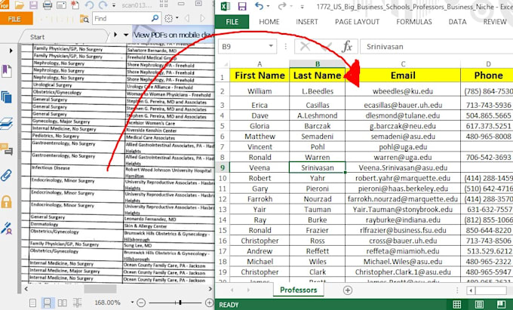The image size is (513, 310).
Task: Add a new sheet with plus button
Action: 347,290
